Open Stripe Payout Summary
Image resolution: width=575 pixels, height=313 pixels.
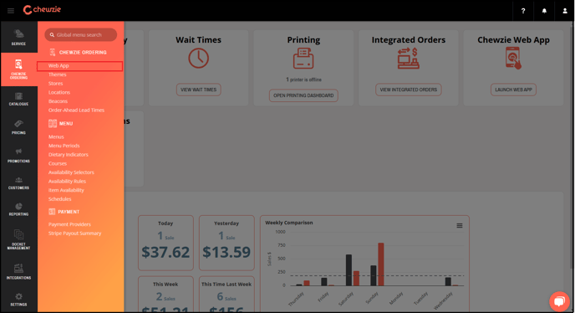(x=75, y=233)
